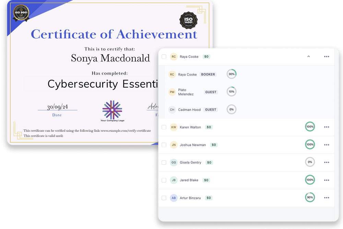Open the more options menu for Joshua Newman
This screenshot has width=343, height=229.
pos(327,145)
